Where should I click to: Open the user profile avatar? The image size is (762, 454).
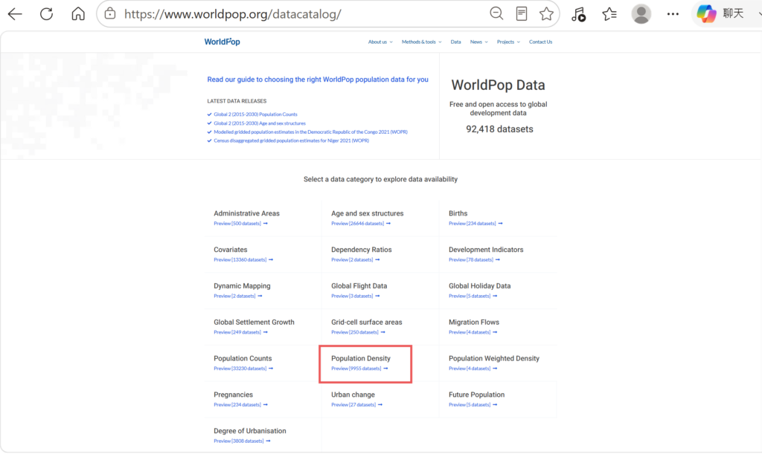point(641,14)
